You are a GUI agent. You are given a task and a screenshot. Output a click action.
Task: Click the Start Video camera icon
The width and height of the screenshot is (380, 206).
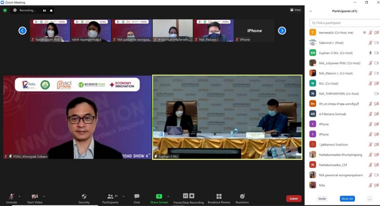(x=35, y=196)
